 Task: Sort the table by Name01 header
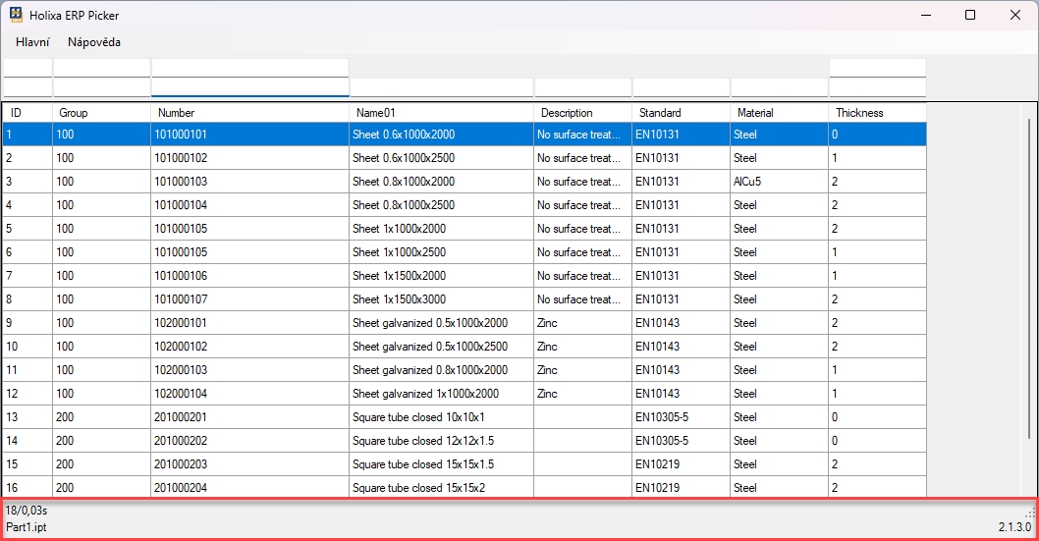tap(441, 113)
